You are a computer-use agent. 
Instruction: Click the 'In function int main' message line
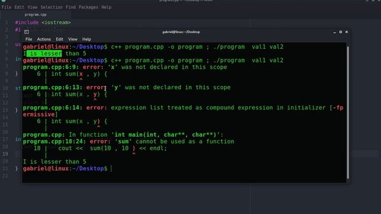[123, 135]
